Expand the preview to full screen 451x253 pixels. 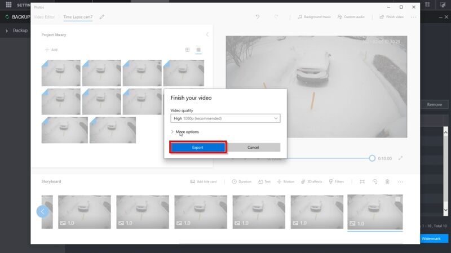click(x=400, y=158)
